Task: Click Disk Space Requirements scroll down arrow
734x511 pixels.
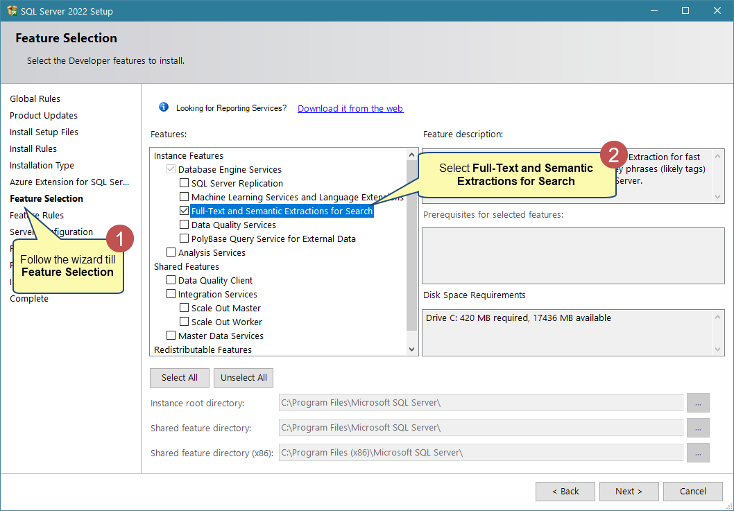Action: [717, 349]
